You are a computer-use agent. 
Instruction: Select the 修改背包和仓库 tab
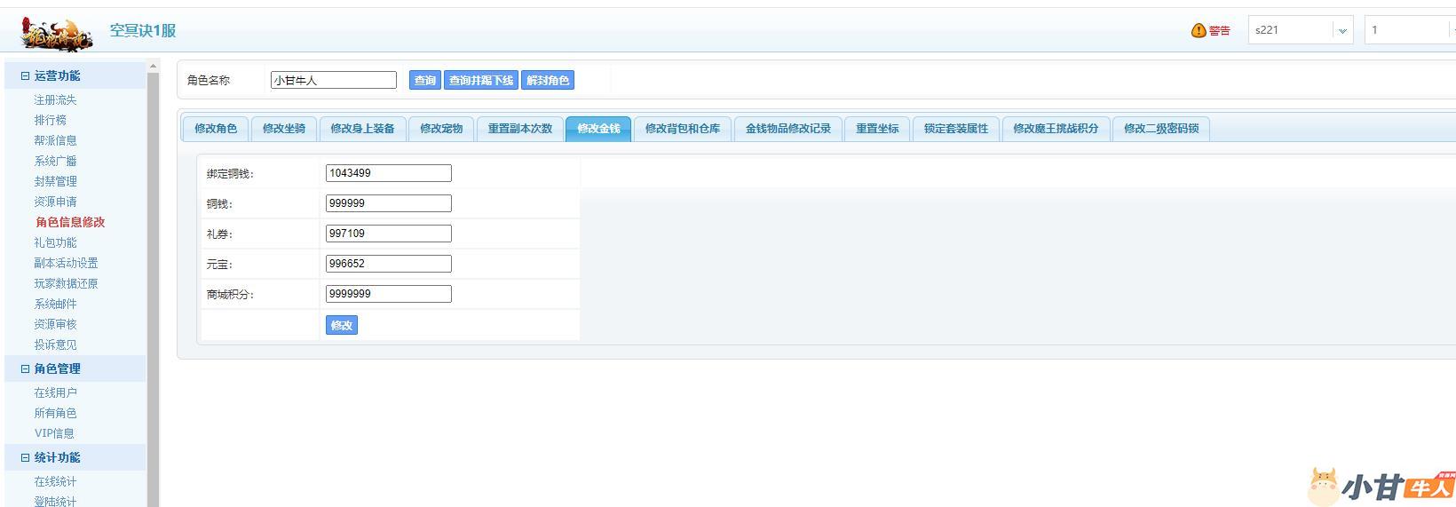pos(682,129)
